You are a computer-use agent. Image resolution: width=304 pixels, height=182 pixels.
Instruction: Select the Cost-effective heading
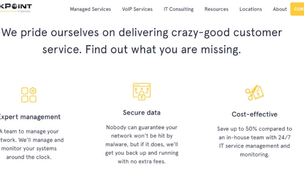click(255, 114)
